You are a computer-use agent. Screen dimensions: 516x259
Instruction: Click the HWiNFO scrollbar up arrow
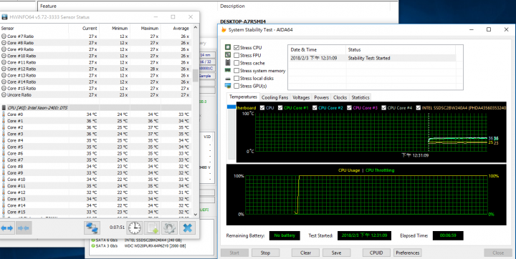tap(196, 28)
